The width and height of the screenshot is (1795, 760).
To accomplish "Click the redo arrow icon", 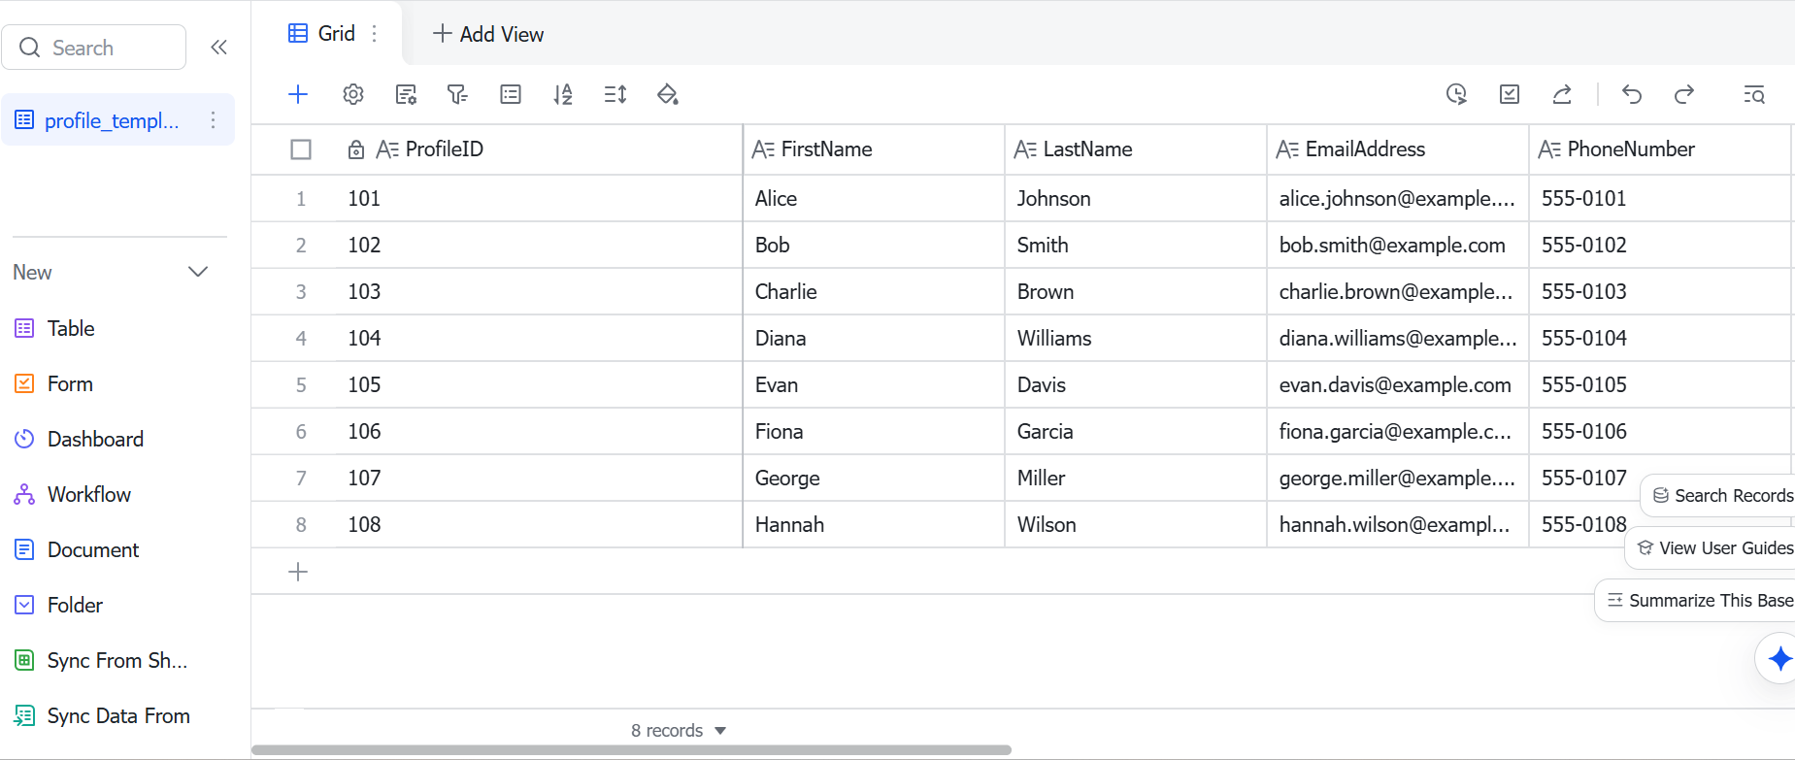I will [x=1684, y=94].
